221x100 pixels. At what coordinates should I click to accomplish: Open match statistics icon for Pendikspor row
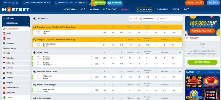coord(96,58)
